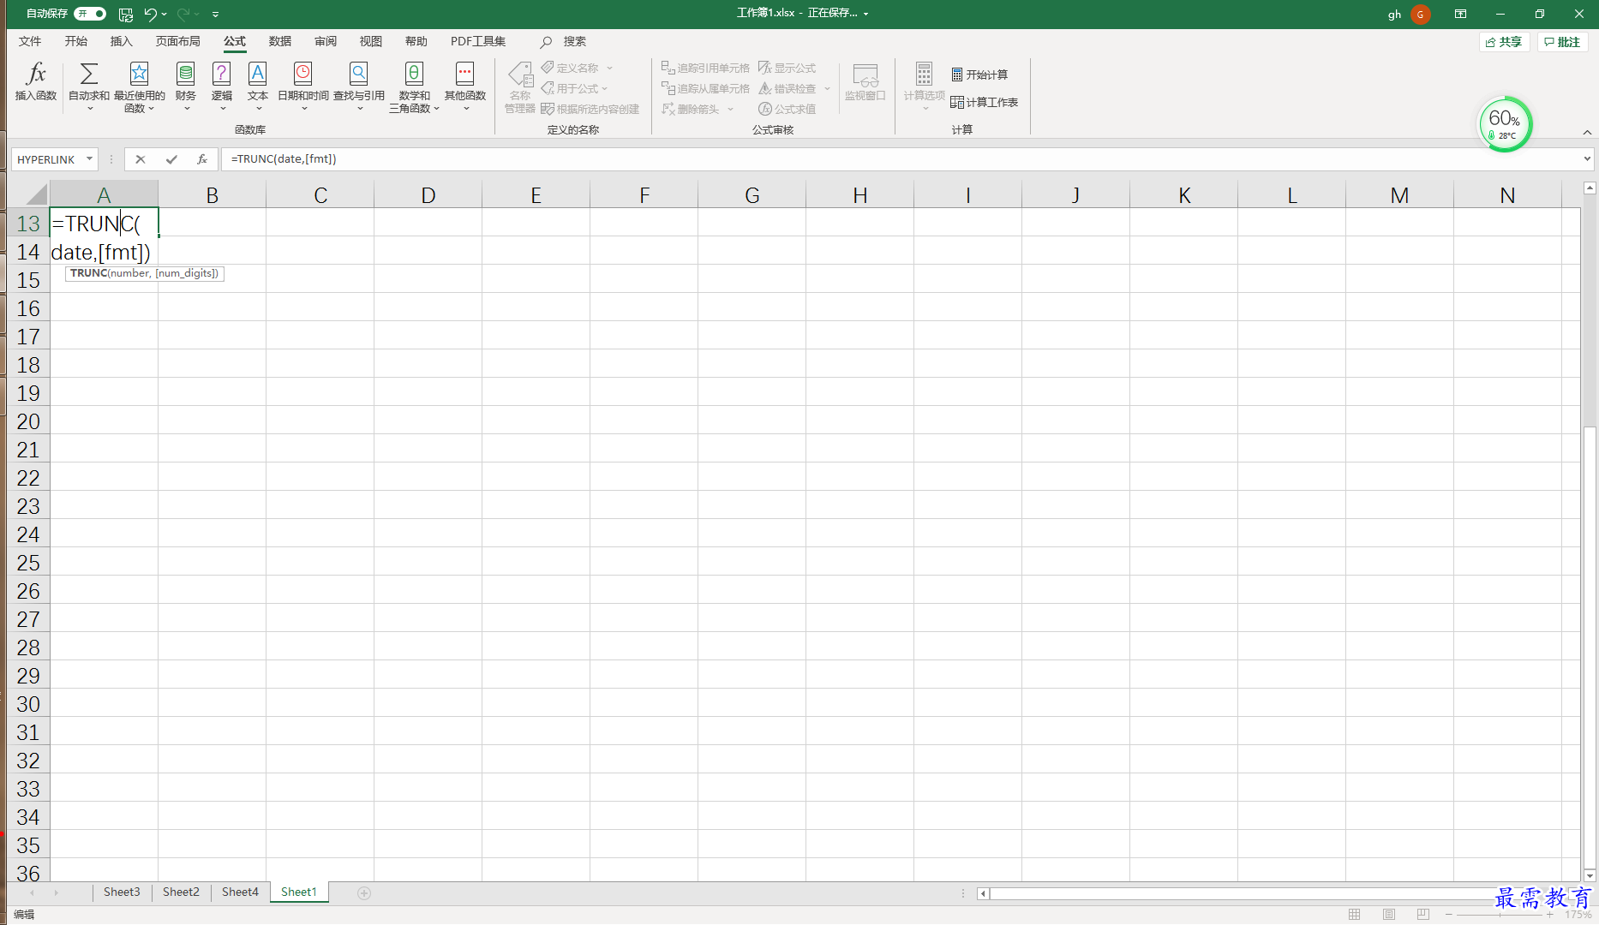
Task: Click the search box text
Action: pos(575,42)
